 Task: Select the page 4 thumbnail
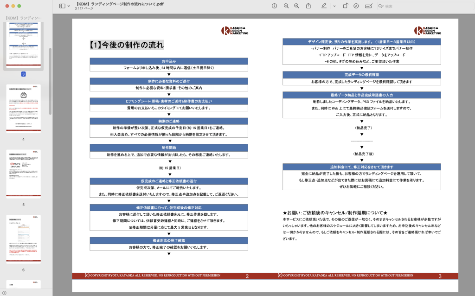[x=23, y=109]
